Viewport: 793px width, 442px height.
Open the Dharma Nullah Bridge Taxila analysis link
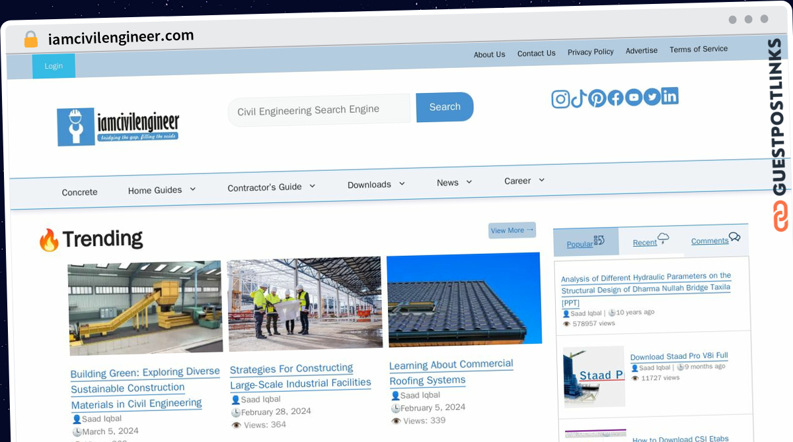[646, 290]
